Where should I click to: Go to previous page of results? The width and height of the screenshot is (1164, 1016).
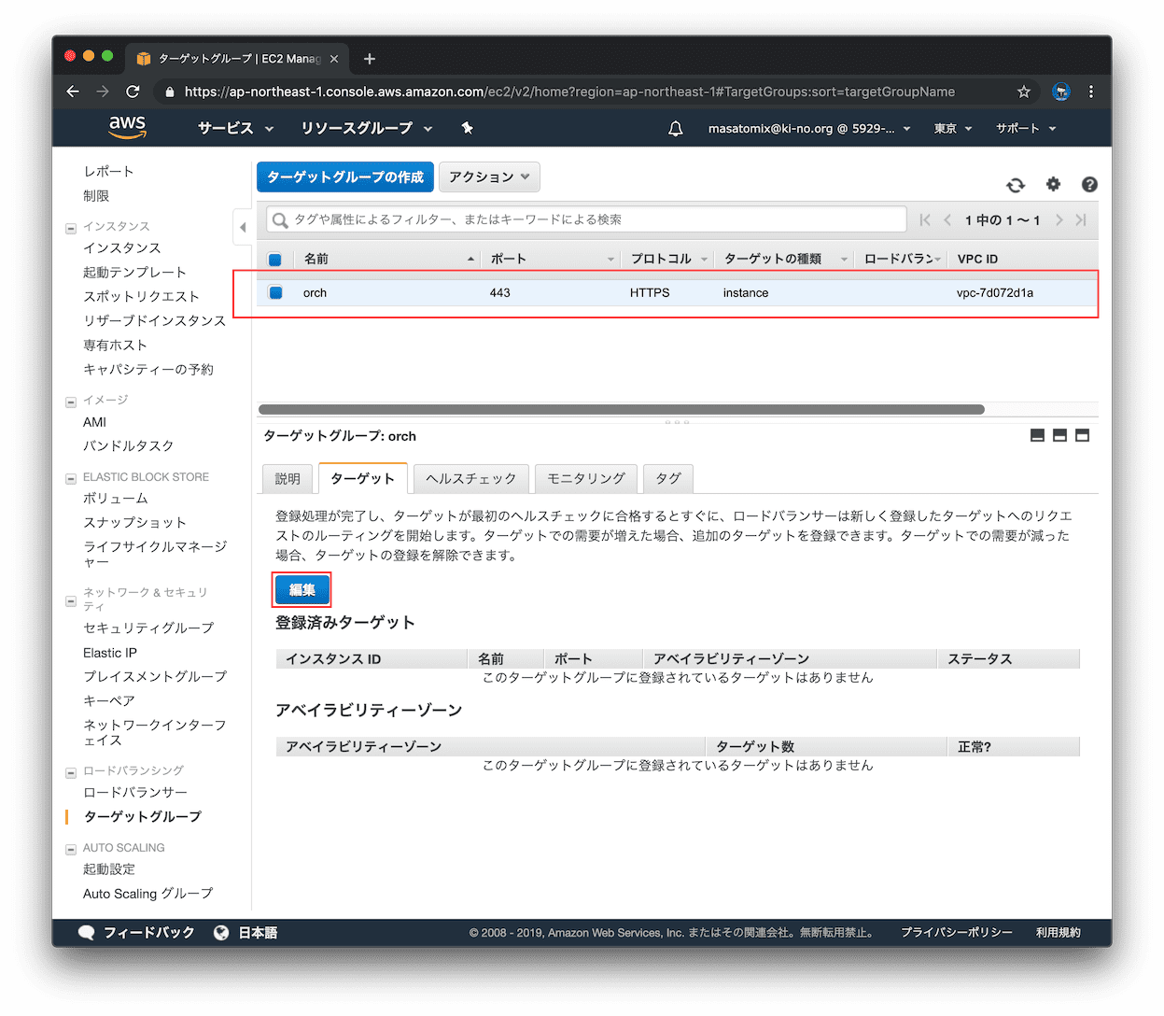[x=947, y=219]
